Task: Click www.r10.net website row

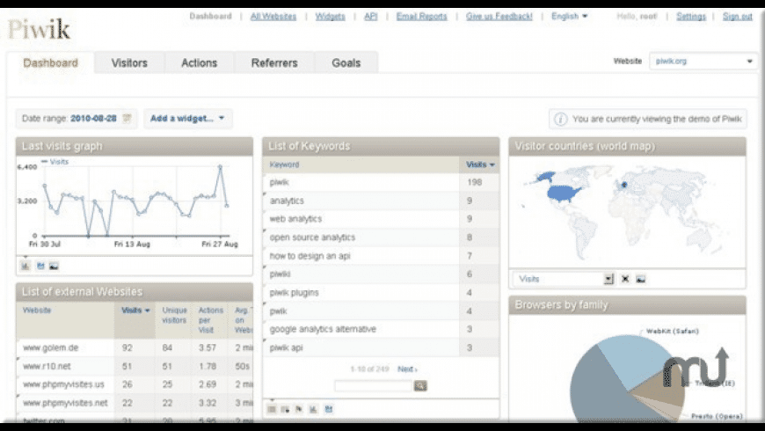Action: pos(135,366)
